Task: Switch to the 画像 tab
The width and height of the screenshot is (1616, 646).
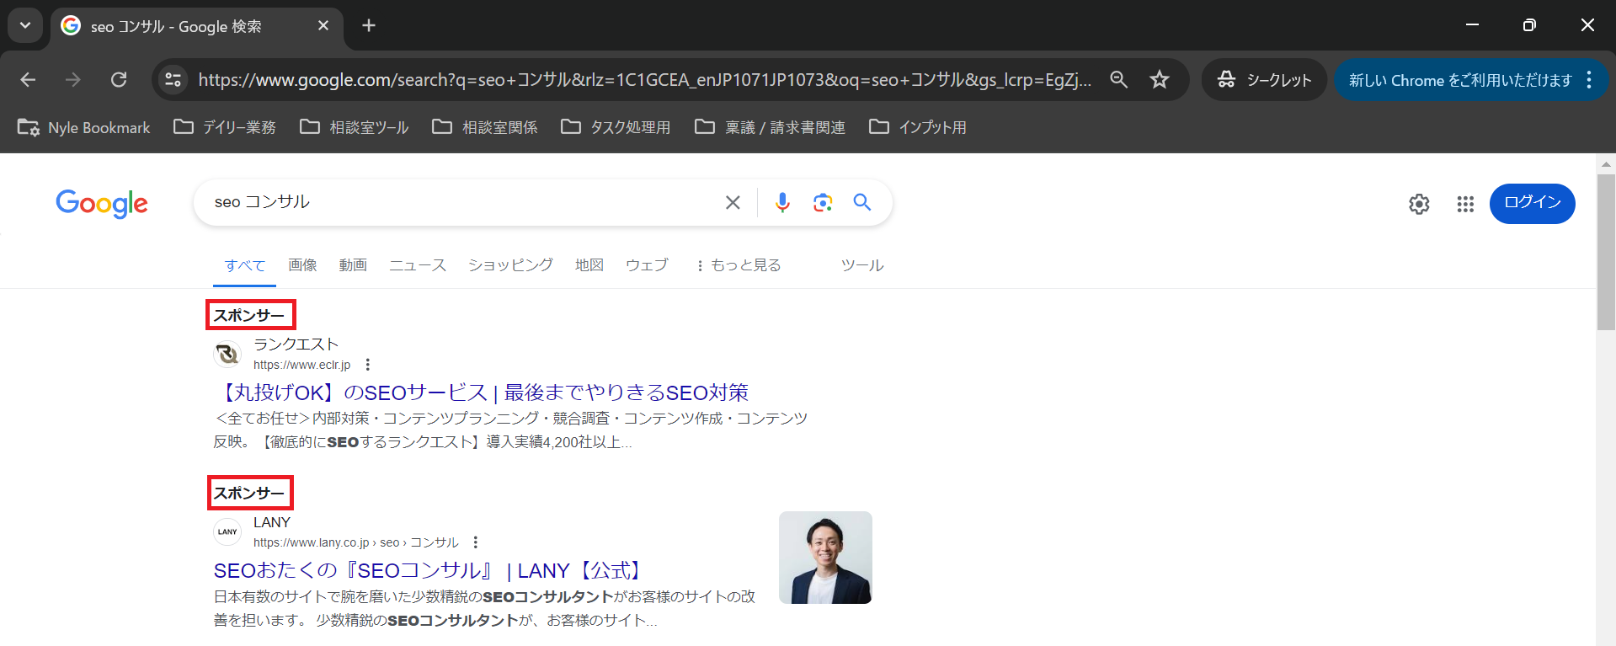Action: [302, 265]
